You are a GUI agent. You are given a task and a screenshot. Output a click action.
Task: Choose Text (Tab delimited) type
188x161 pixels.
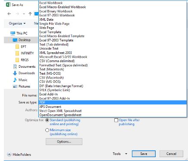[x=113, y=44]
